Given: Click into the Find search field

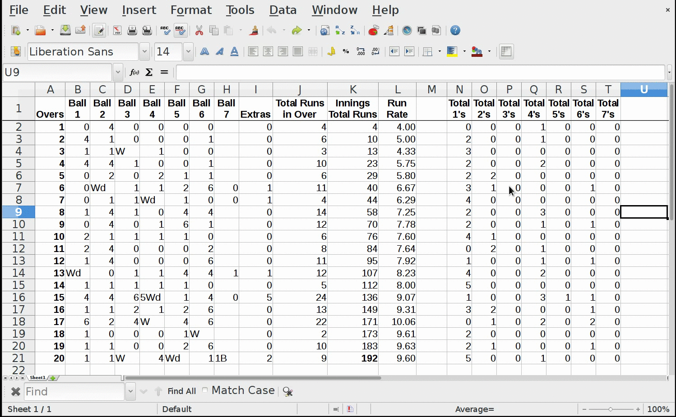Looking at the screenshot, I should pos(74,391).
